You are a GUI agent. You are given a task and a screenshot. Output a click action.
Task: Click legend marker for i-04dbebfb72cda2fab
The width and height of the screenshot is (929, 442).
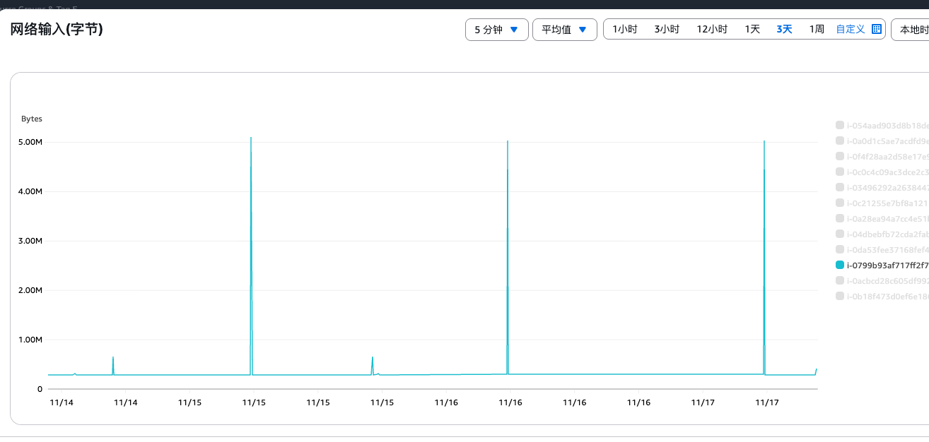click(840, 234)
